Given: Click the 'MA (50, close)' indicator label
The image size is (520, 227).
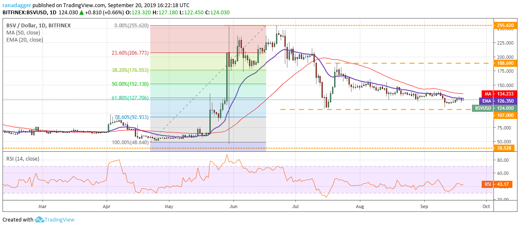Looking at the screenshot, I should point(23,33).
